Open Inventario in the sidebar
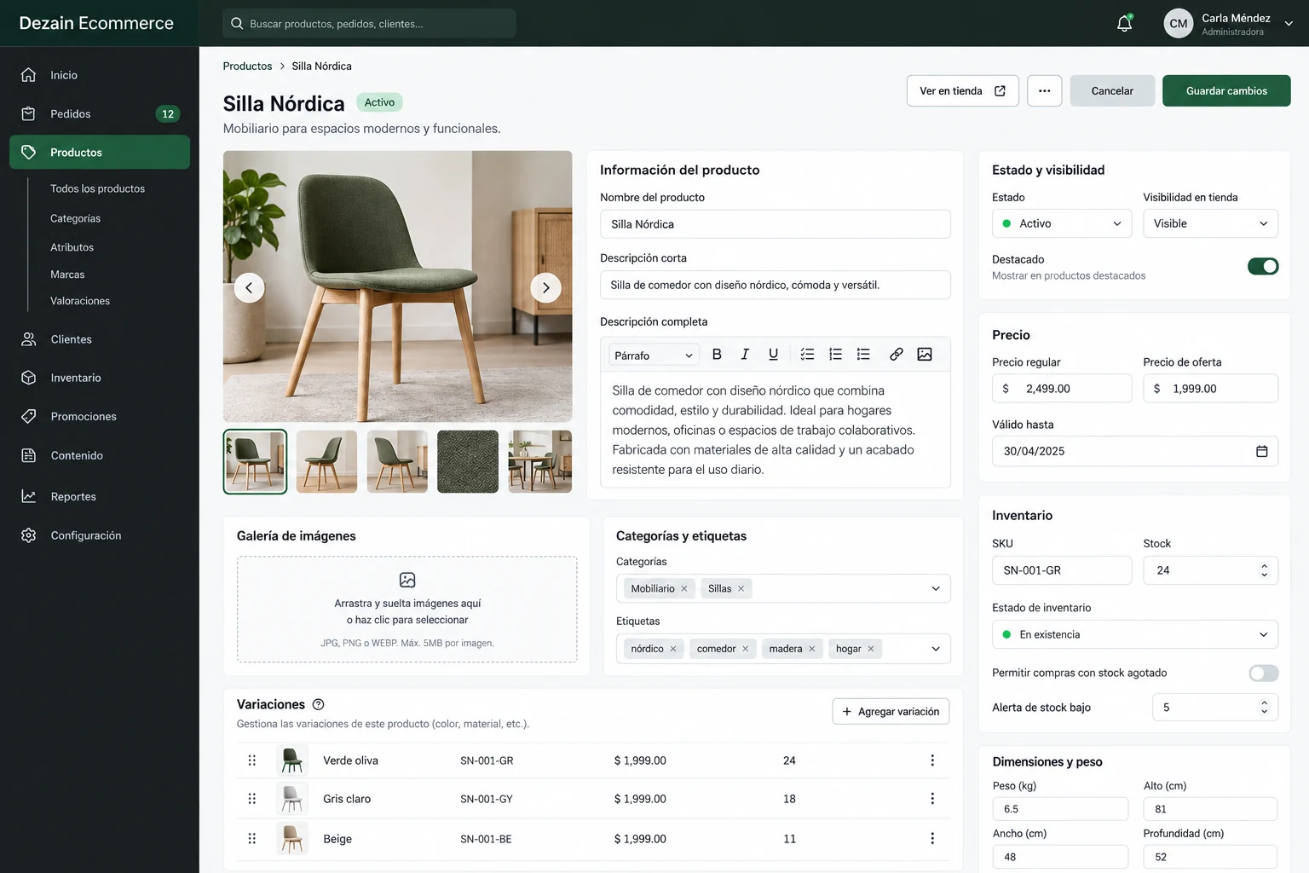This screenshot has height=873, width=1309. point(100,378)
